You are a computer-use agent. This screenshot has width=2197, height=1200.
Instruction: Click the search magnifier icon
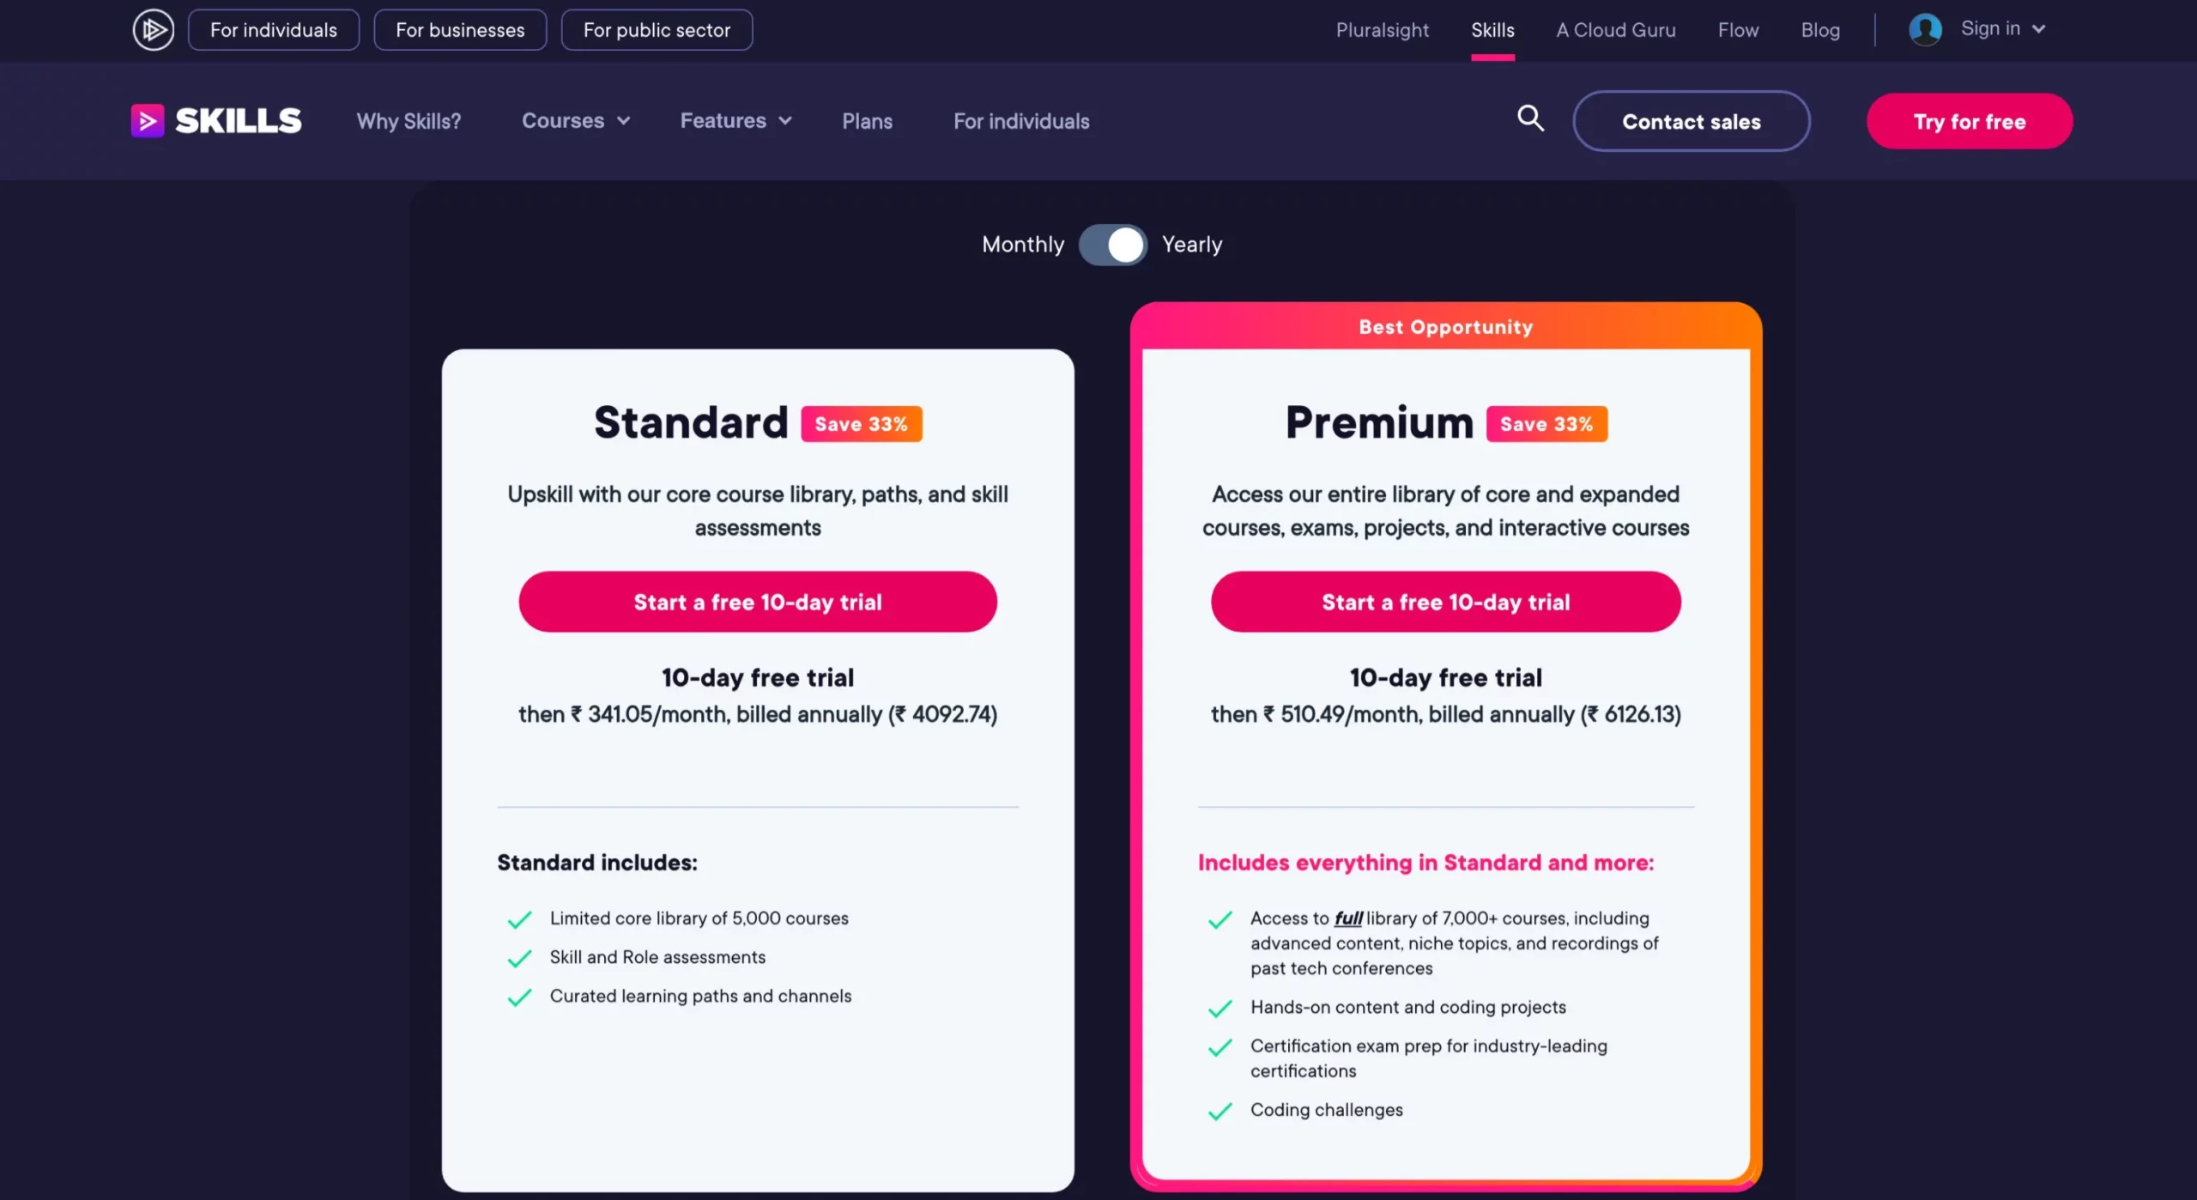pyautogui.click(x=1532, y=119)
